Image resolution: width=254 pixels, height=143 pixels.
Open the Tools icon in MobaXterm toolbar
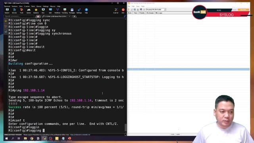tap(21, 11)
